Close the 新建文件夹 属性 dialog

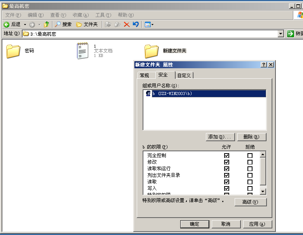pos(271,65)
